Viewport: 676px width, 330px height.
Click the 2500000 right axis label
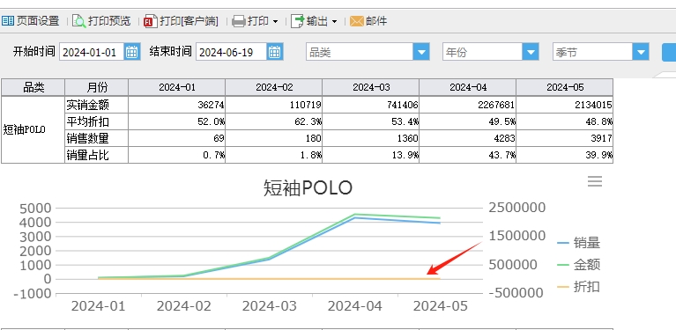[x=517, y=208]
